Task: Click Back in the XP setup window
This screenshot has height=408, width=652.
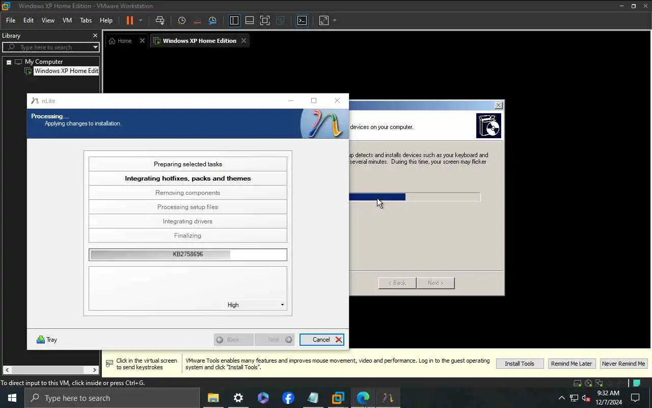Action: (397, 283)
